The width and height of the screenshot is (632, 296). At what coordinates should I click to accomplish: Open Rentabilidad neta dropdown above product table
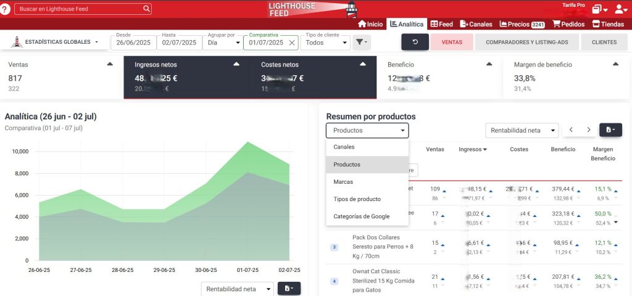[x=522, y=130]
